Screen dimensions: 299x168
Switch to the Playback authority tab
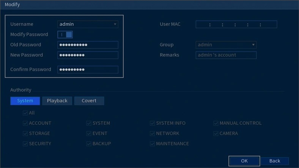(57, 101)
